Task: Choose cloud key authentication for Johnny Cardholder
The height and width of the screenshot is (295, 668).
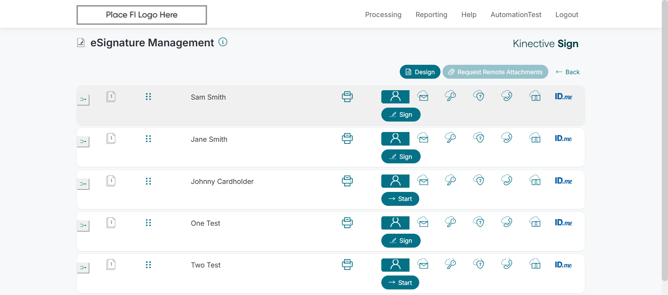Action: coord(451,180)
